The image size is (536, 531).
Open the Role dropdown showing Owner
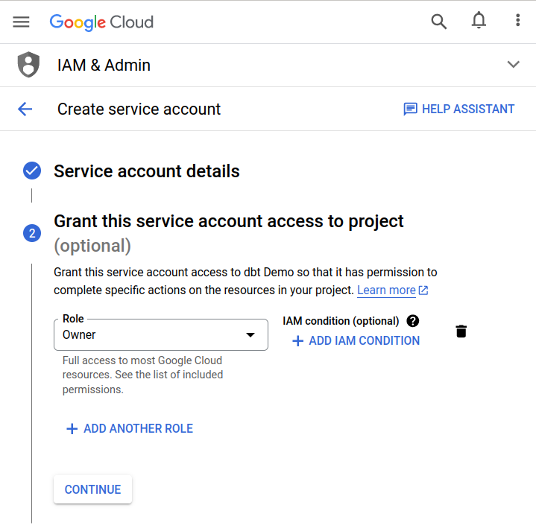pyautogui.click(x=161, y=334)
